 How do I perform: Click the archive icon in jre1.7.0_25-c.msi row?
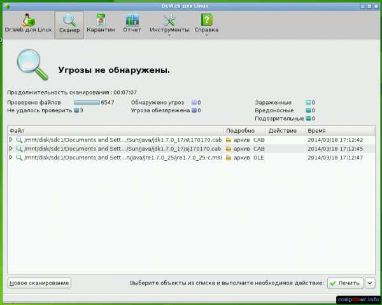229,158
